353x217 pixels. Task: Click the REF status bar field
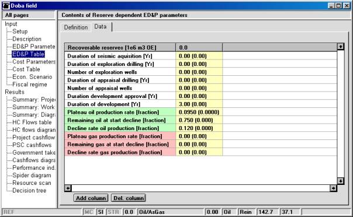(41, 212)
